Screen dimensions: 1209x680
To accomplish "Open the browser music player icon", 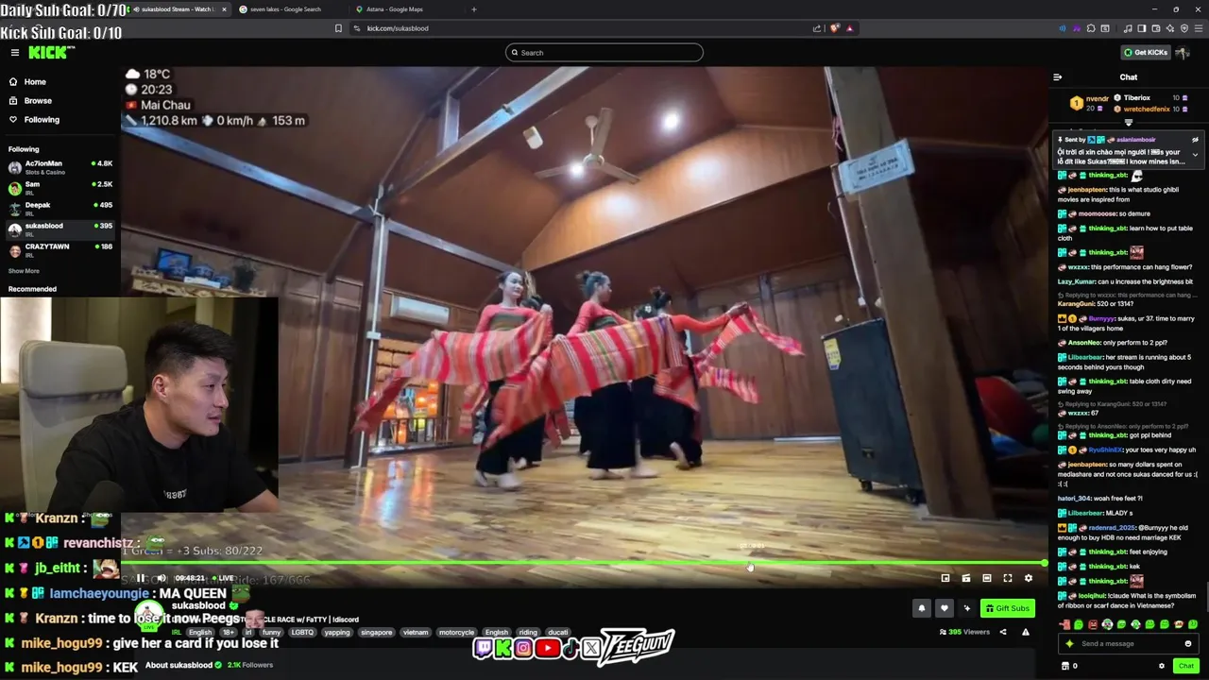I will tap(1126, 28).
